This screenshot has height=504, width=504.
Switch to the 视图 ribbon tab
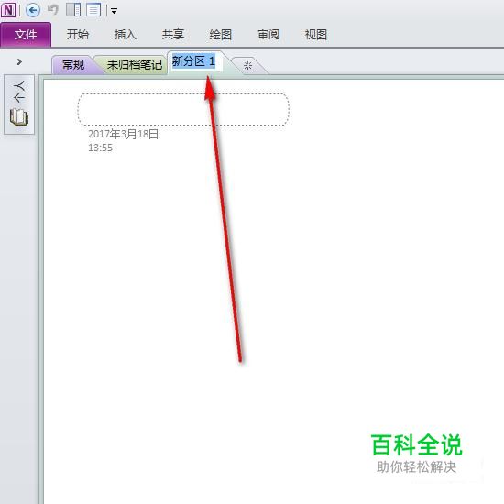[x=316, y=35]
